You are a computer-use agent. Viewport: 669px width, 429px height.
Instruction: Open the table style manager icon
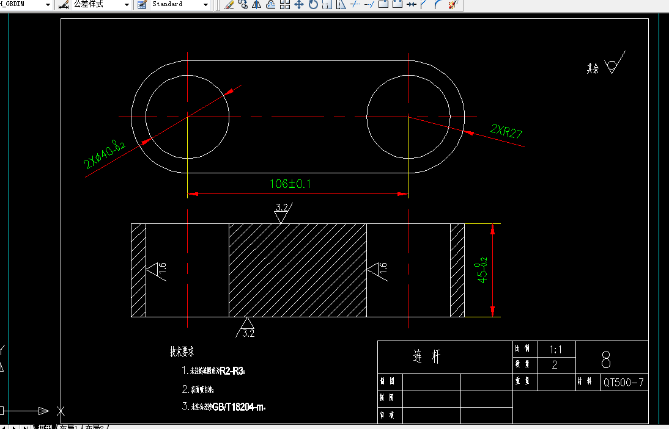tap(142, 5)
